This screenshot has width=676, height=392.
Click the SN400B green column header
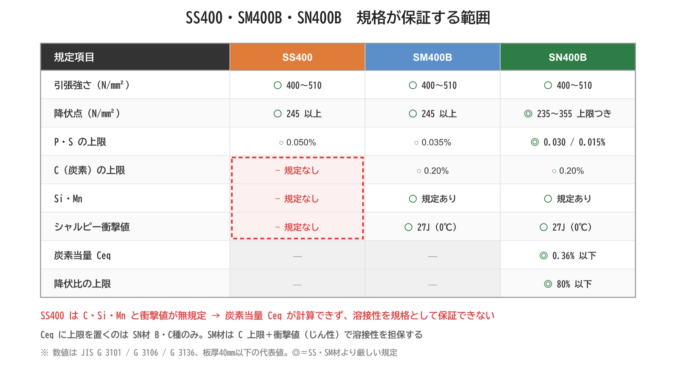coord(568,57)
